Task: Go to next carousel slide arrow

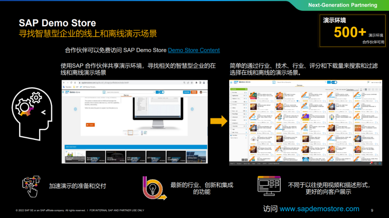Action: pyautogui.click(x=192, y=109)
